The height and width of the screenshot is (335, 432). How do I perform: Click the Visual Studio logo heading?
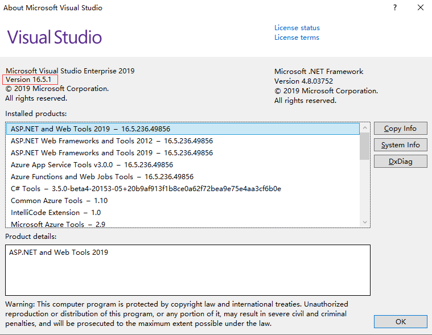54,37
